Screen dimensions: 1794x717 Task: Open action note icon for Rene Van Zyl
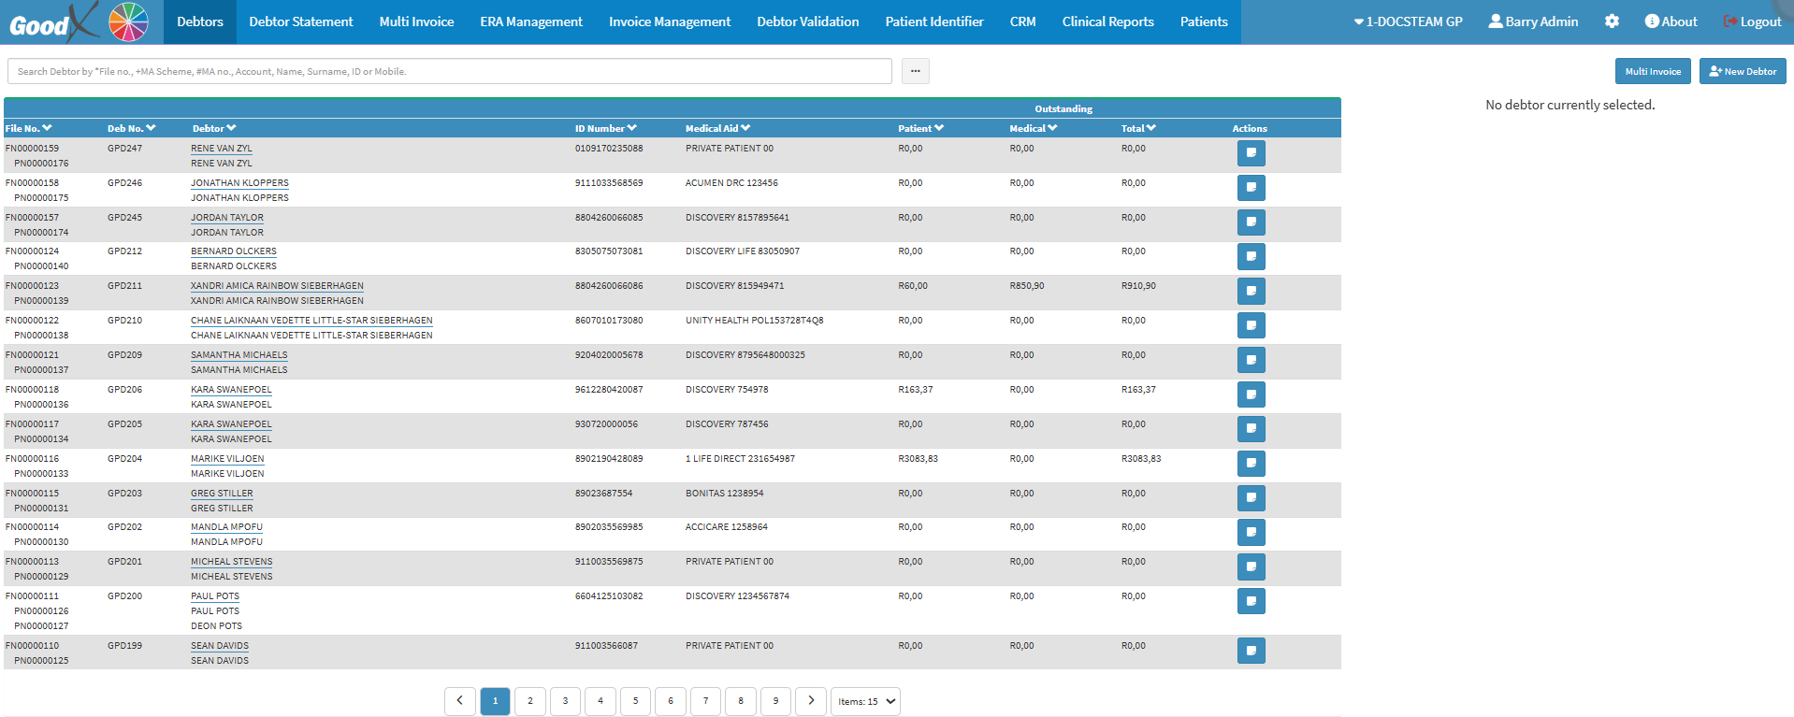[1251, 153]
